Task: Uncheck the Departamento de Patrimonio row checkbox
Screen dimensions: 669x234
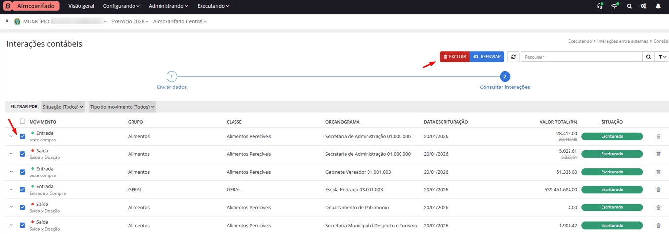Action: [22, 207]
